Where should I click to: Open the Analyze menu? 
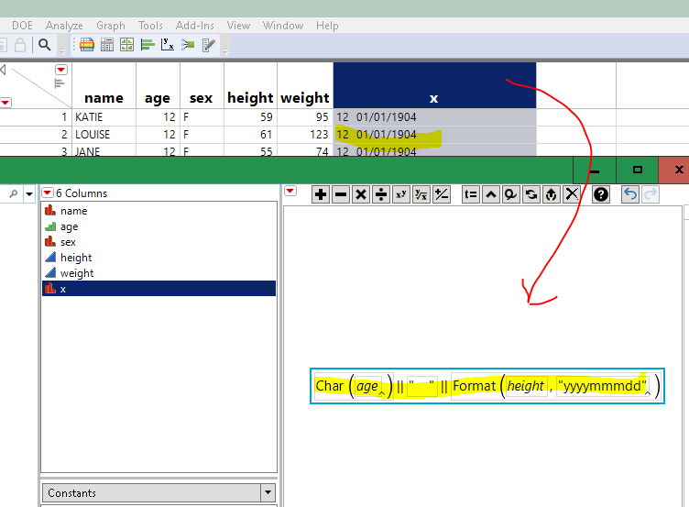coord(64,26)
